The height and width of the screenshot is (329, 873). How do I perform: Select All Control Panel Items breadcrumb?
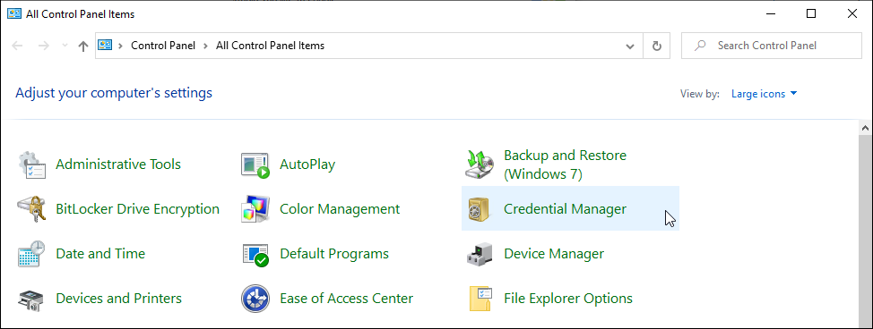(270, 46)
